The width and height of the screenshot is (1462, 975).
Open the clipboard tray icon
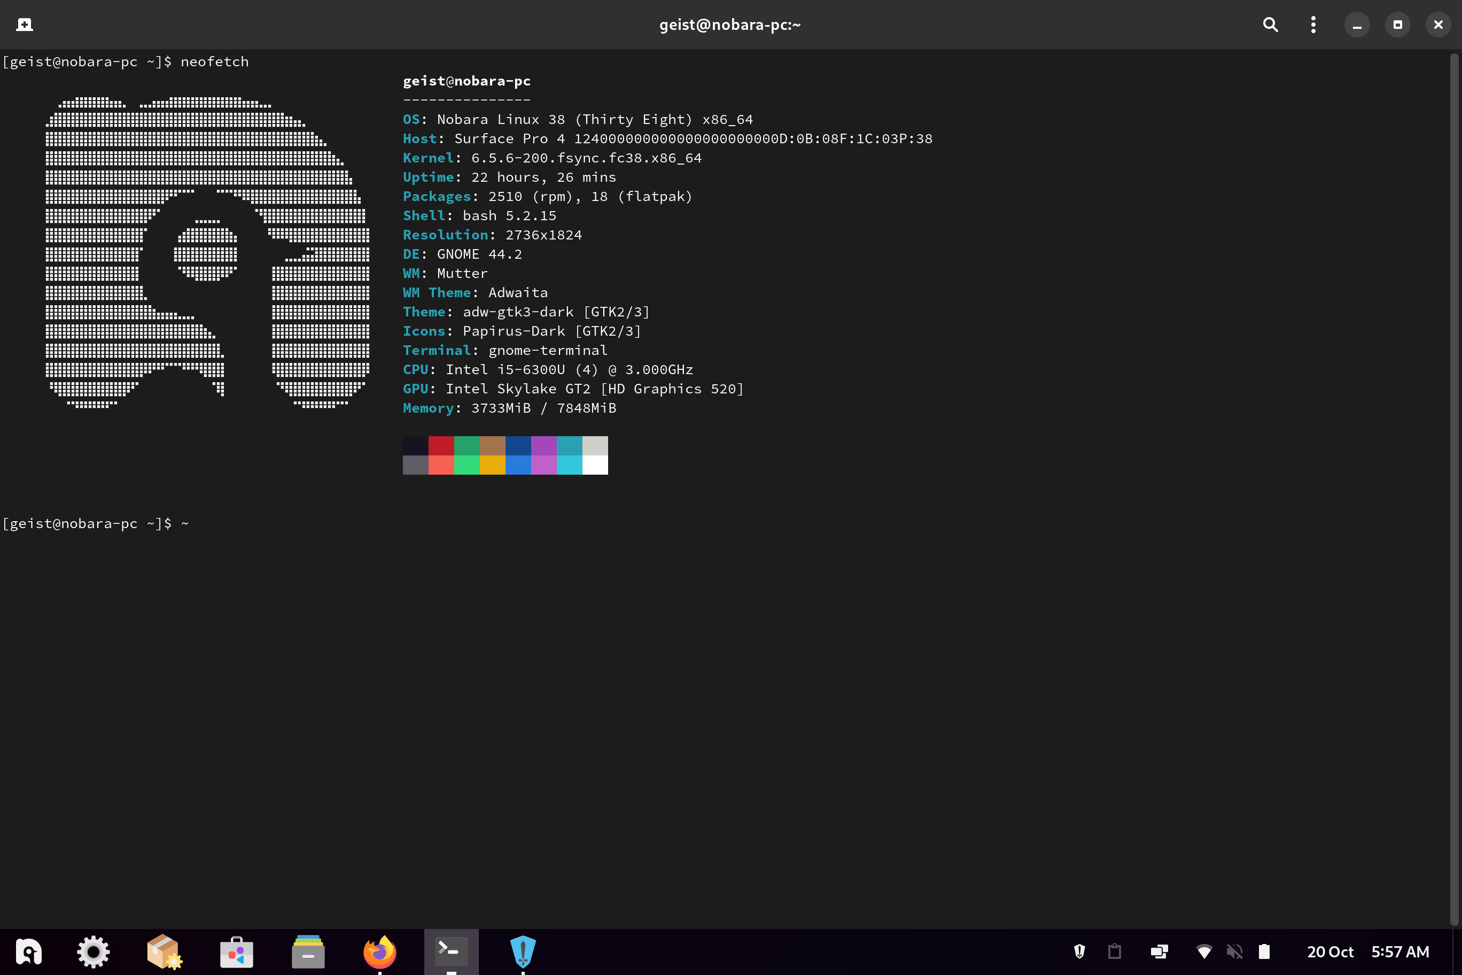point(1115,951)
